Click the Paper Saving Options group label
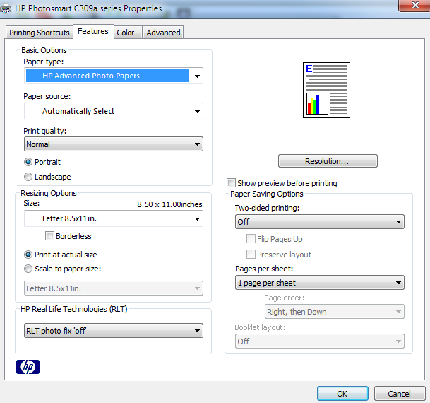The image size is (430, 403). (267, 194)
